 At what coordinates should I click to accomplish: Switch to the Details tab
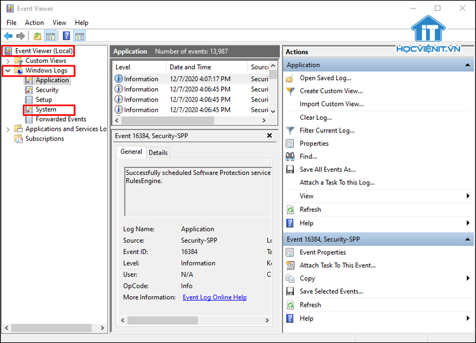tap(158, 153)
